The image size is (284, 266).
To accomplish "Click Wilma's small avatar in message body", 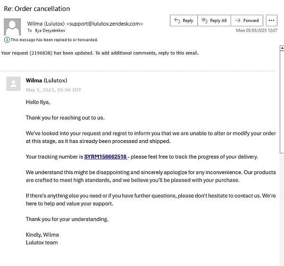I will coord(13,84).
